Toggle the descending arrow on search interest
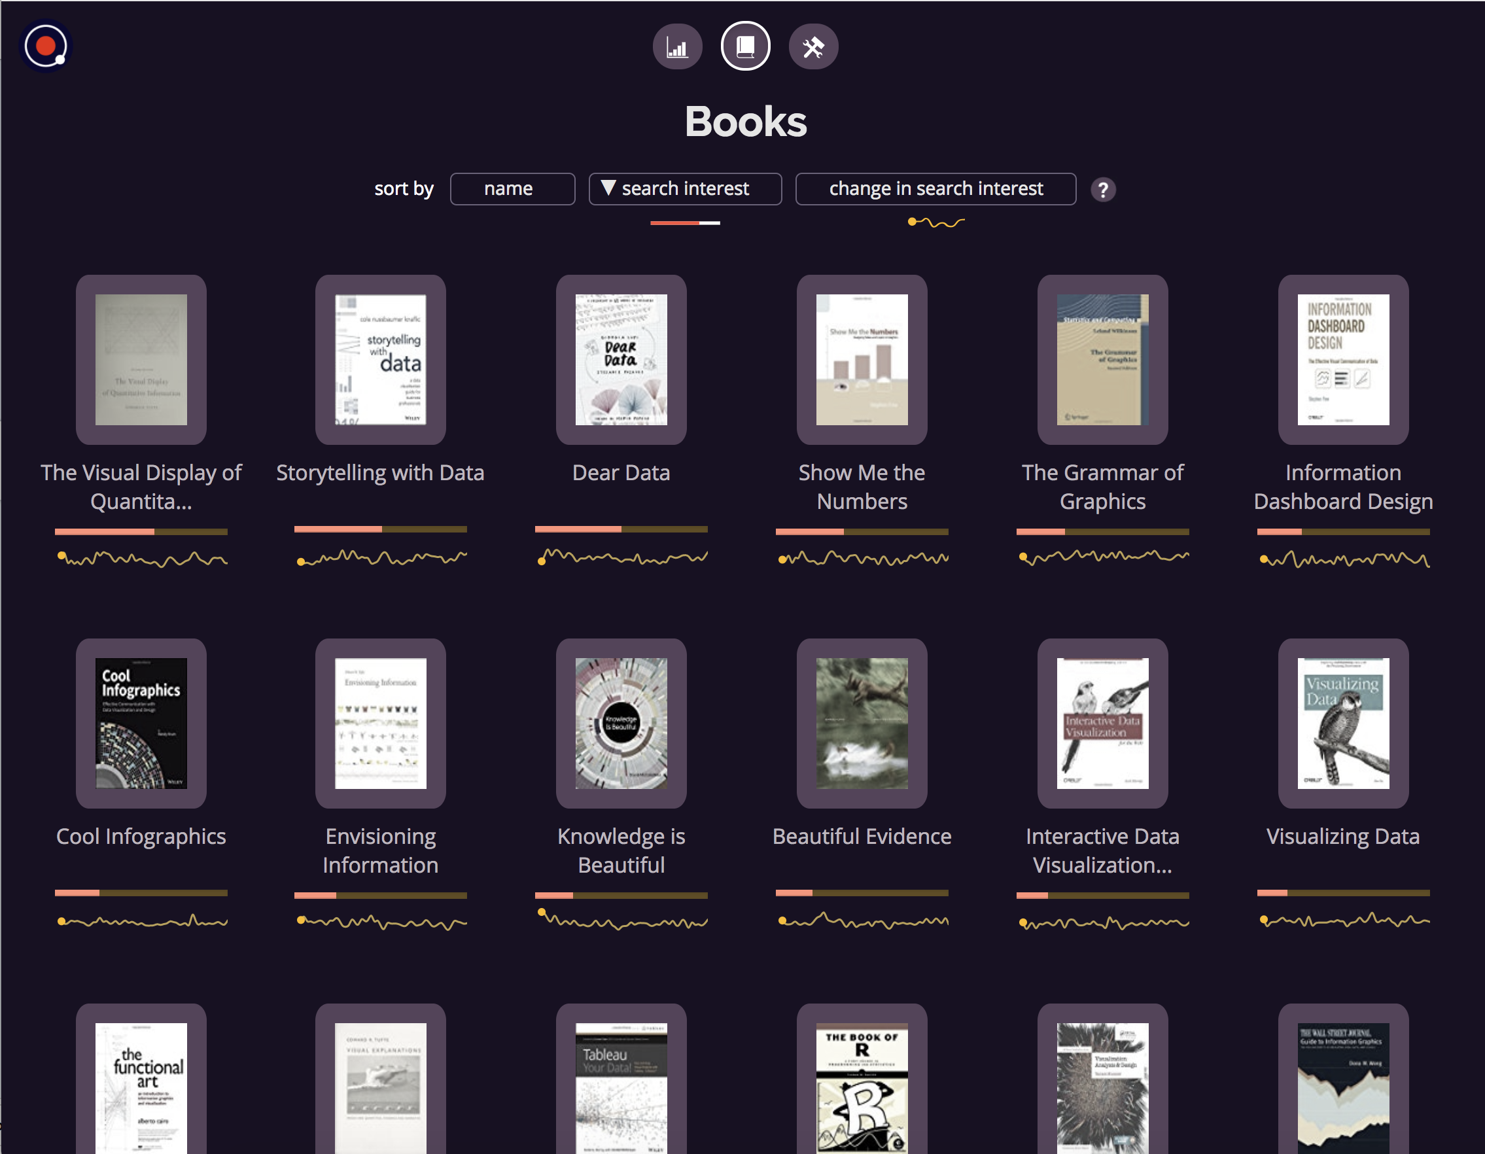 coord(610,188)
